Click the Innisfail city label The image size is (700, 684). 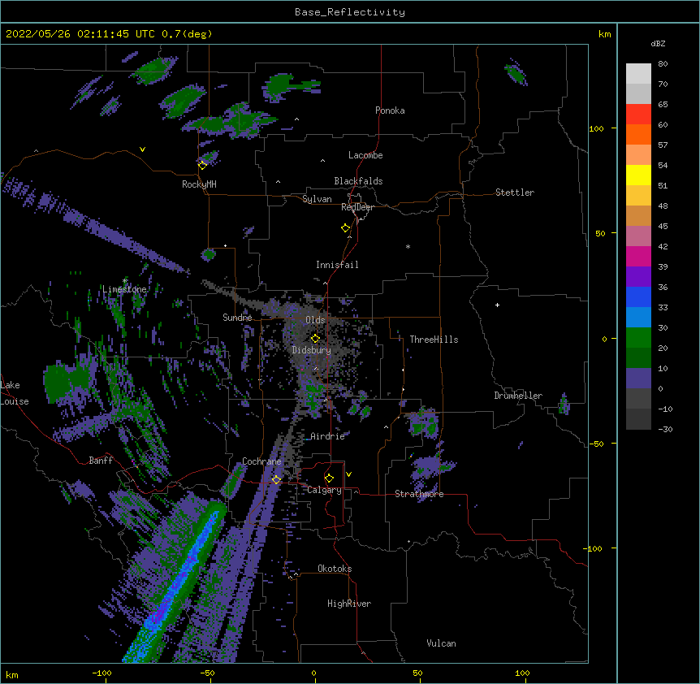[338, 265]
